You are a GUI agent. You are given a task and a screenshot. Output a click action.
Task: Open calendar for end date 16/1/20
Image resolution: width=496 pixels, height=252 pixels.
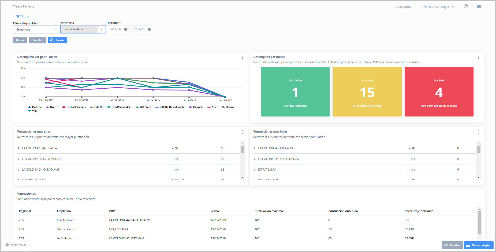click(x=149, y=29)
